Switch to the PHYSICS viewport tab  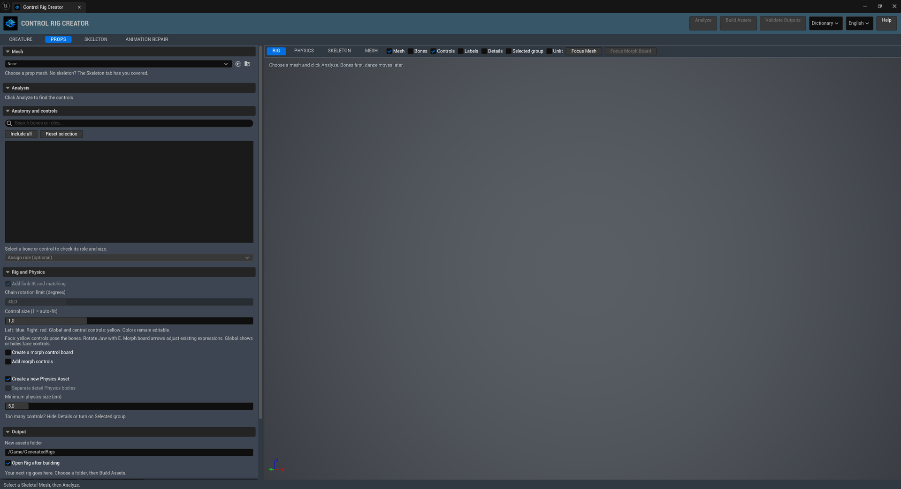304,51
